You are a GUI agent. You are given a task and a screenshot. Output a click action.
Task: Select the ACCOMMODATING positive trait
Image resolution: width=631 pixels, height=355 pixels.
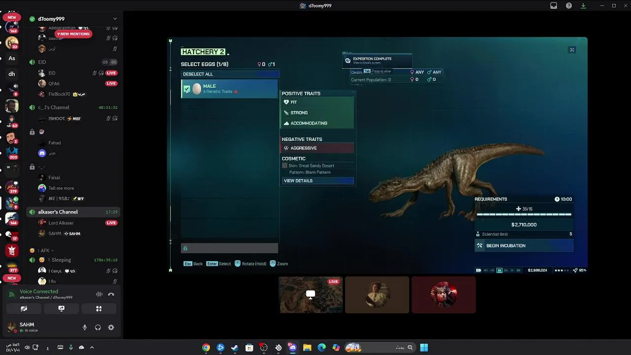point(318,123)
